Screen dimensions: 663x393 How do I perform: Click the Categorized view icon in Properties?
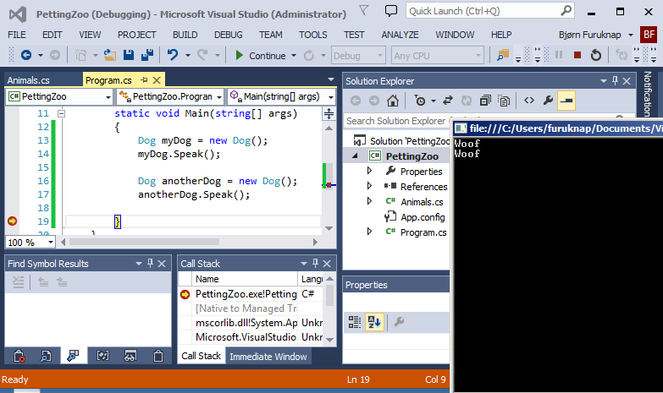coord(354,322)
